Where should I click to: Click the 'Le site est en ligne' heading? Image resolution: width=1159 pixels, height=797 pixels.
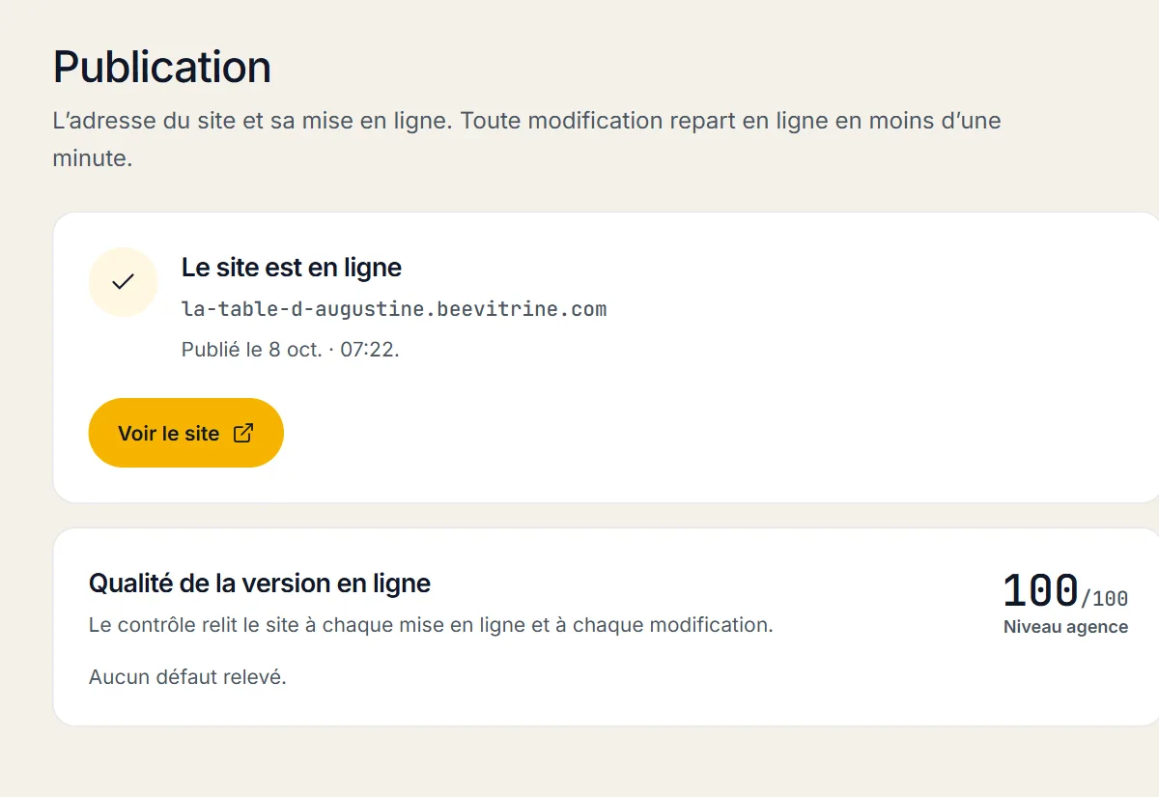pos(292,268)
